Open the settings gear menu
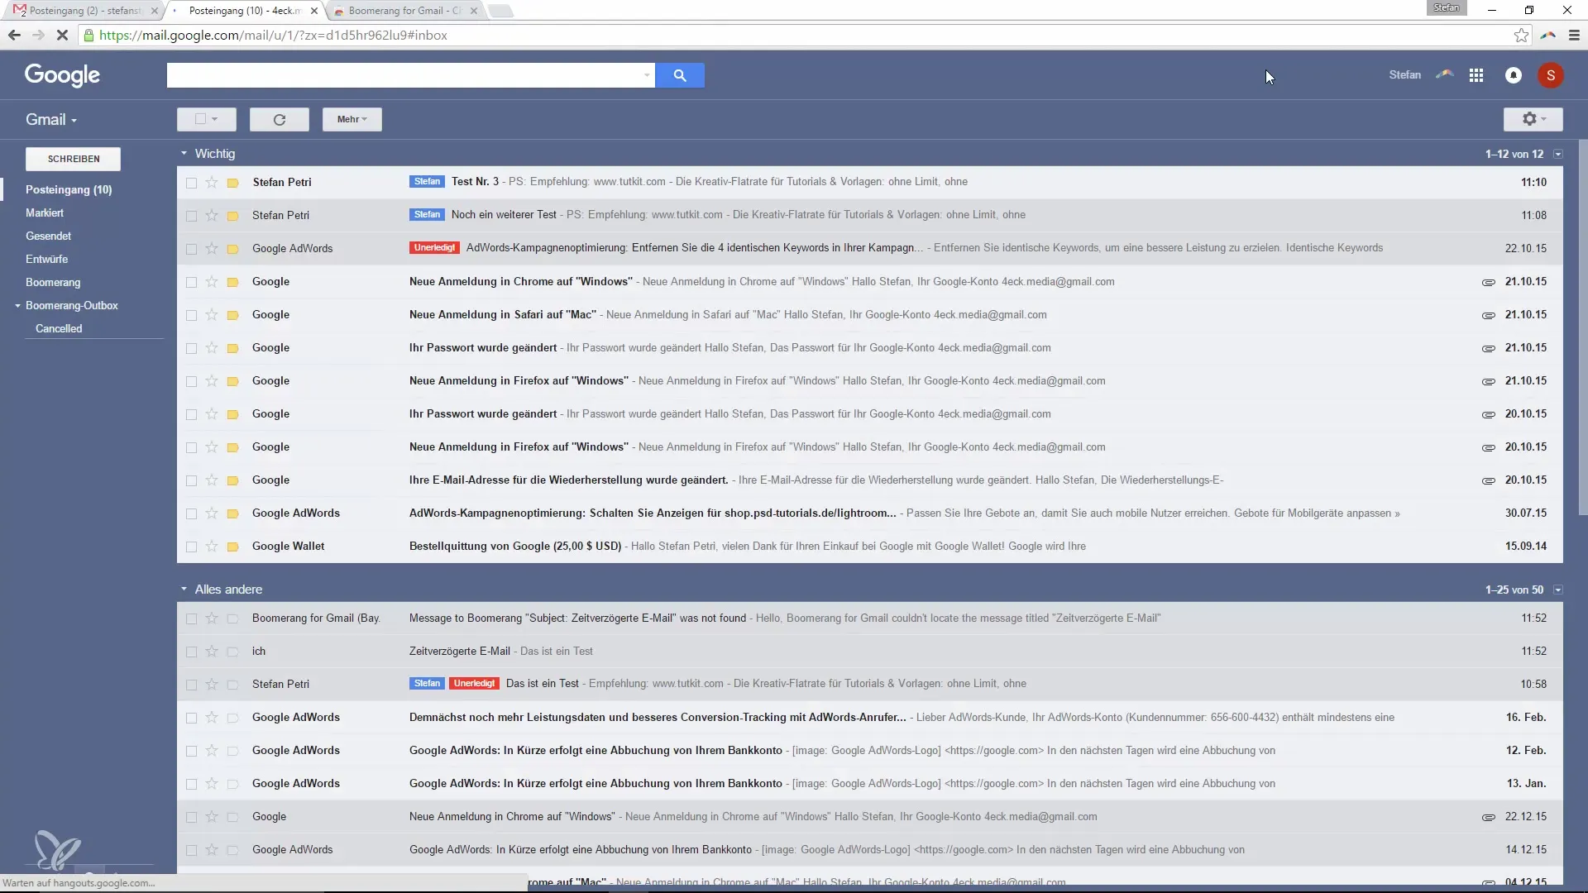Image resolution: width=1588 pixels, height=893 pixels. [1533, 119]
